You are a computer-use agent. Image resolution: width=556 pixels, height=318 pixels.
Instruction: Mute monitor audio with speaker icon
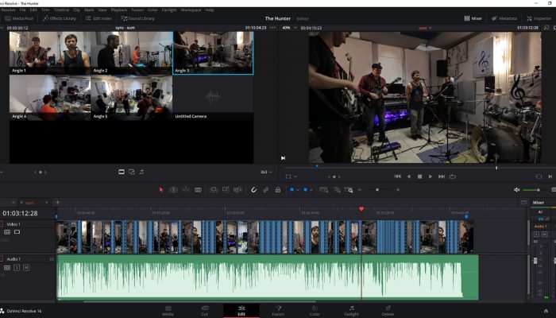click(516, 190)
